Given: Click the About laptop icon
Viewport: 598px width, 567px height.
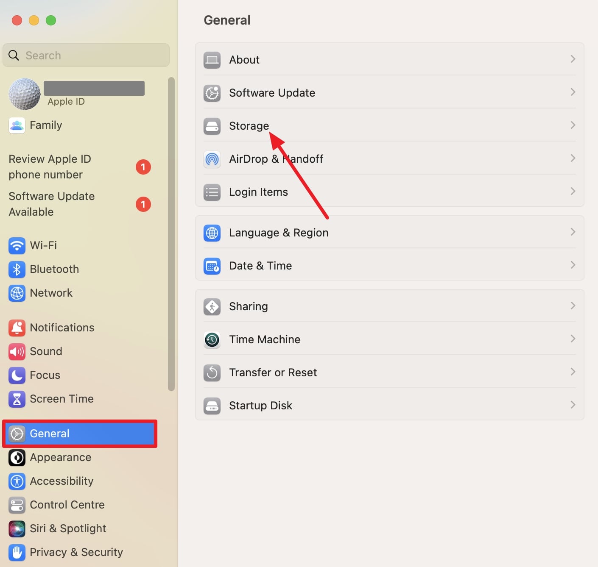Looking at the screenshot, I should coord(212,60).
